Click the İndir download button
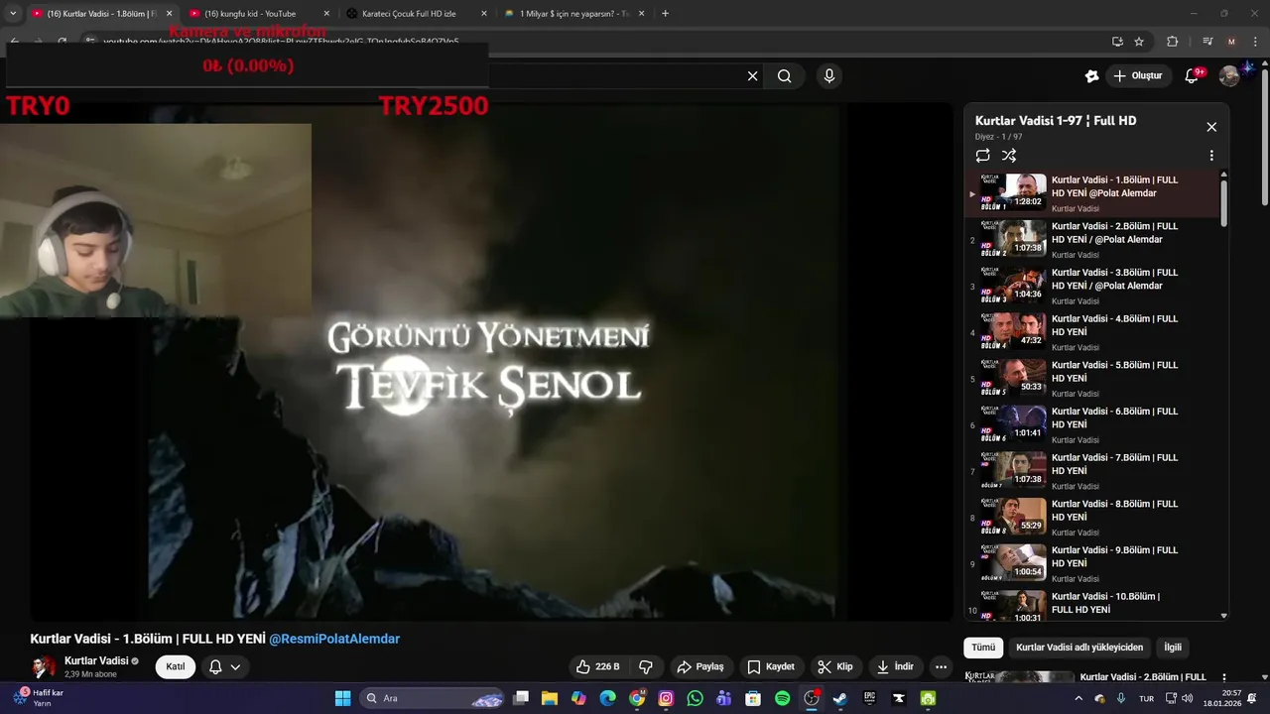This screenshot has height=714, width=1270. (x=895, y=666)
